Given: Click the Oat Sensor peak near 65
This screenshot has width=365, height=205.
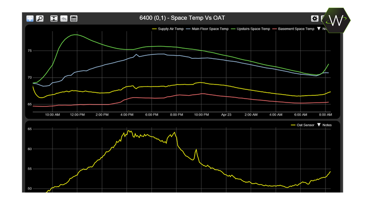Looking at the screenshot, I should point(129,131).
